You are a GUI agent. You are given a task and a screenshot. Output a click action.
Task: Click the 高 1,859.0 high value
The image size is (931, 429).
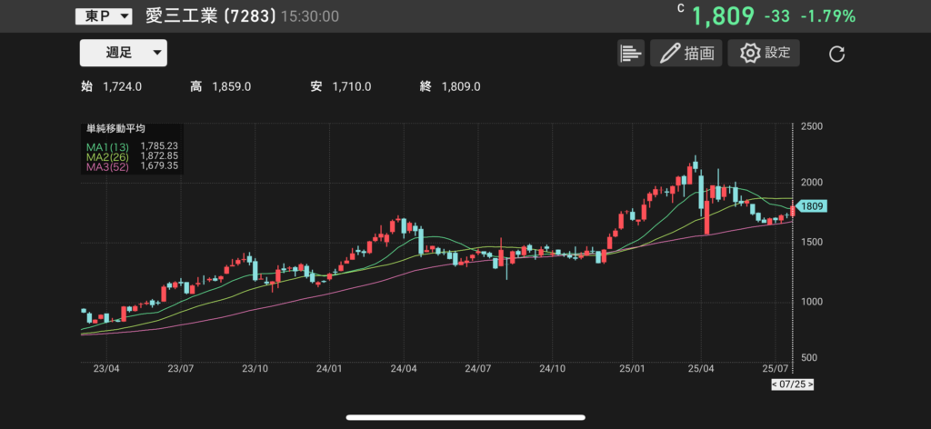pyautogui.click(x=220, y=86)
